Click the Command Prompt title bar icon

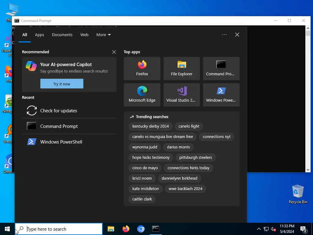[x=17, y=21]
